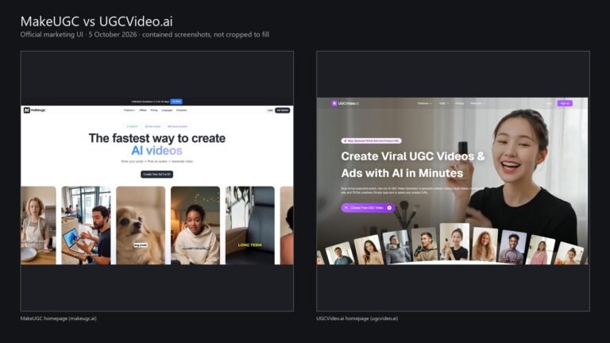Click the blue Try Now banner button

tap(176, 102)
